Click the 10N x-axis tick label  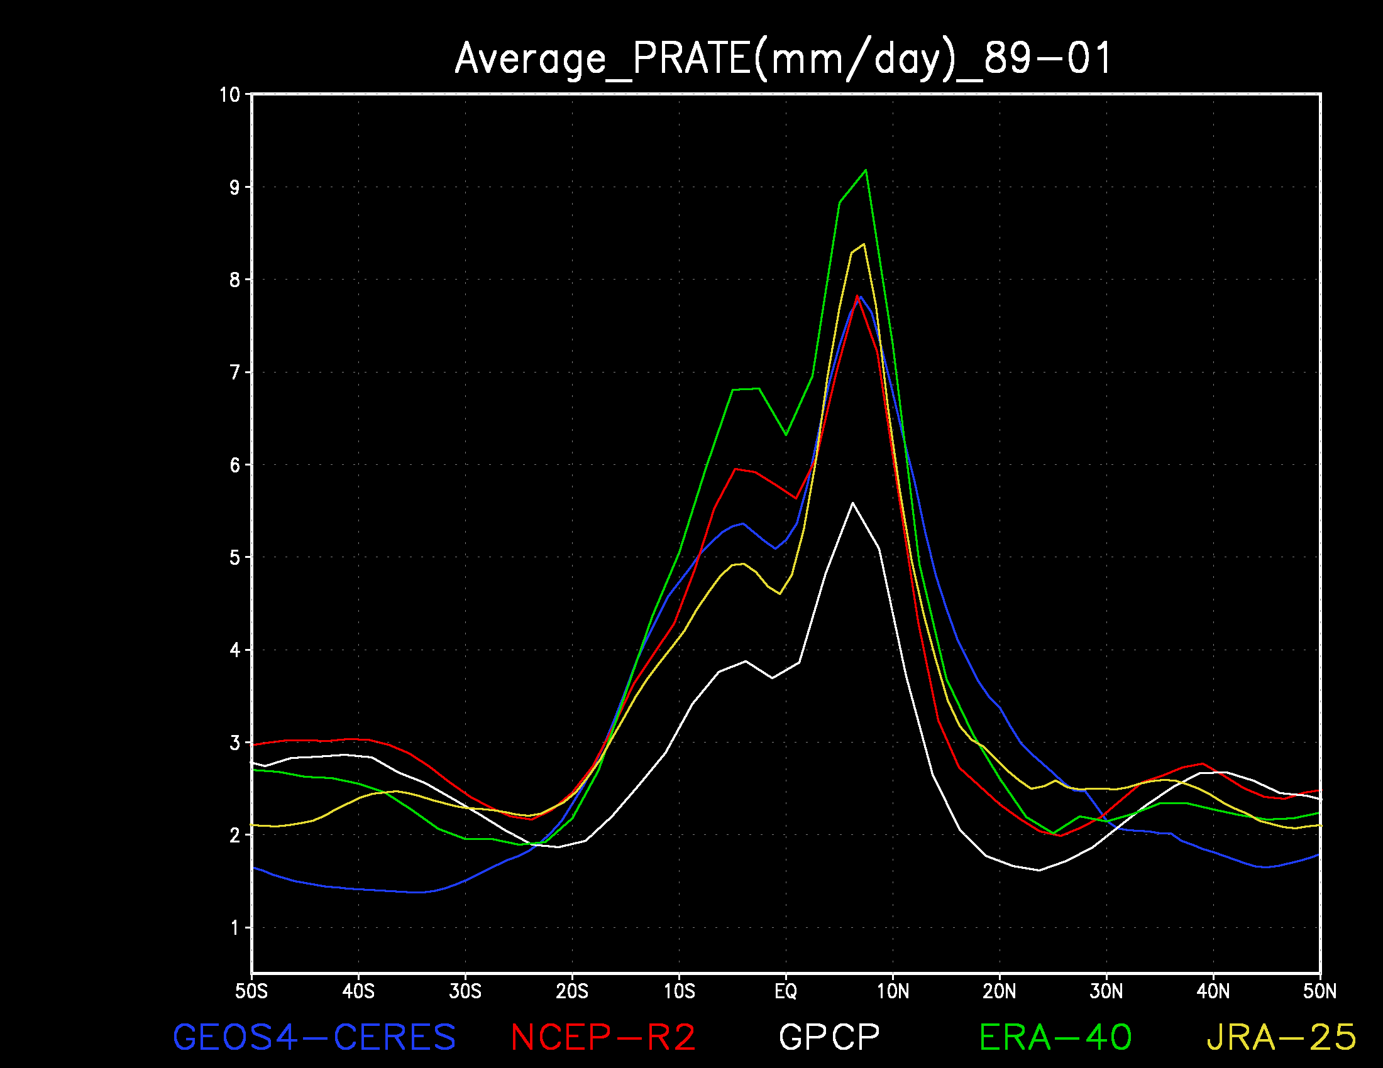tap(893, 991)
